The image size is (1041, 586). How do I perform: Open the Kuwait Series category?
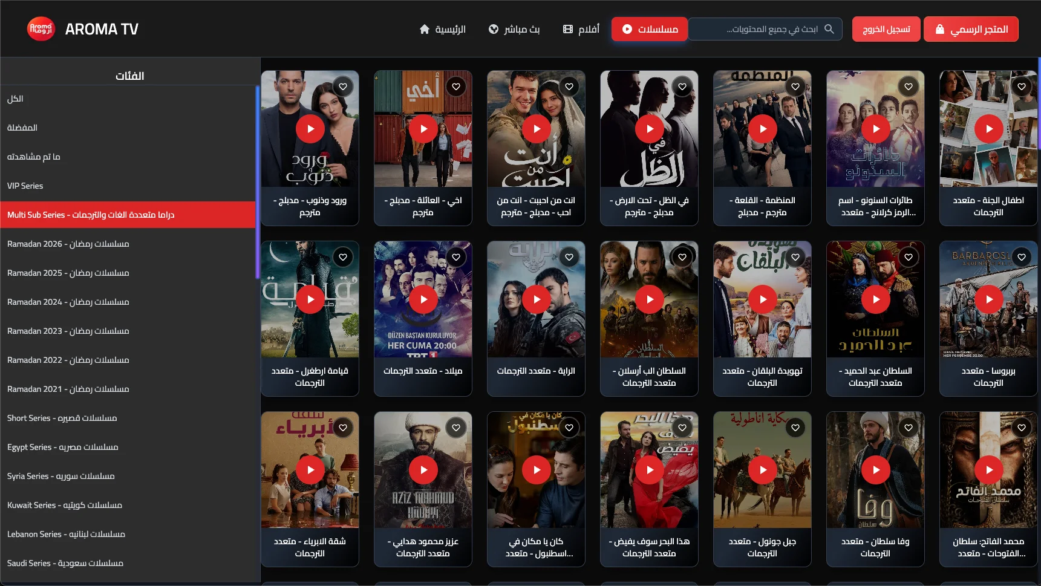tap(128, 505)
